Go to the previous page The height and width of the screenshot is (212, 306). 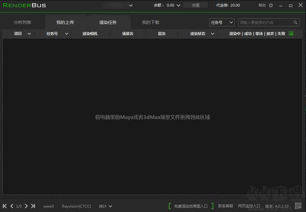(x=12, y=206)
